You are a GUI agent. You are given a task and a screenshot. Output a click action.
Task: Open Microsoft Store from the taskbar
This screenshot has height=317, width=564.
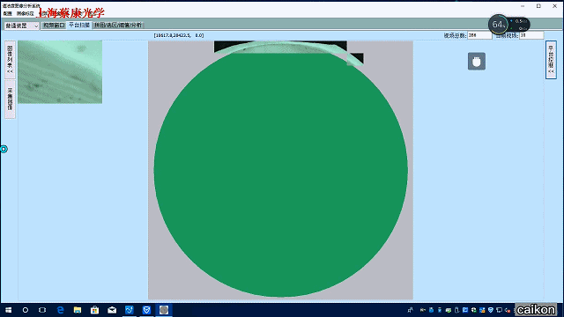pyautogui.click(x=94, y=310)
